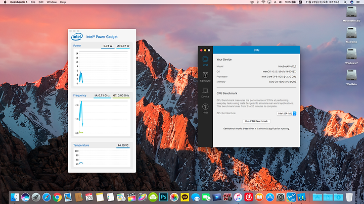Screen dimensions: 364x204
Task: Open Photoshop from the dock
Action: point(163,197)
